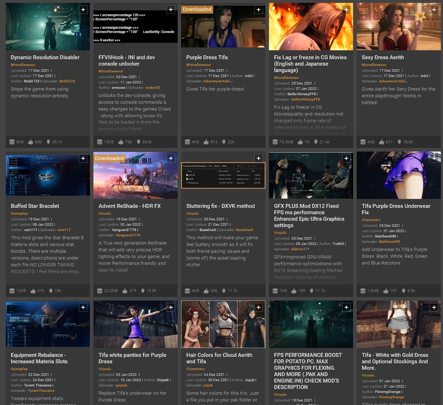Click plus icon on Tifa Purple Dress Underwear Fix
Image resolution: width=443 pixels, height=405 pixels.
pos(434,158)
